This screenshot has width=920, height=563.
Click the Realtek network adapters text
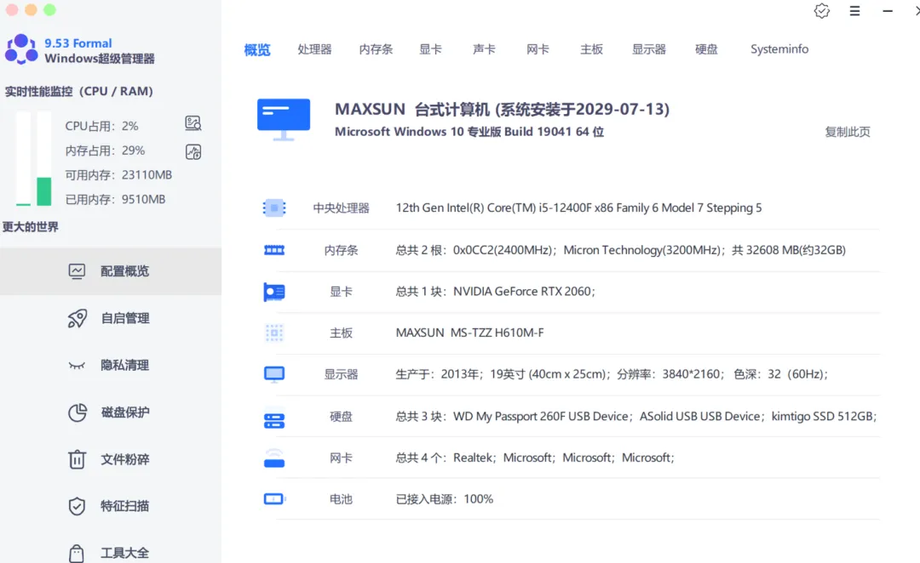(535, 458)
